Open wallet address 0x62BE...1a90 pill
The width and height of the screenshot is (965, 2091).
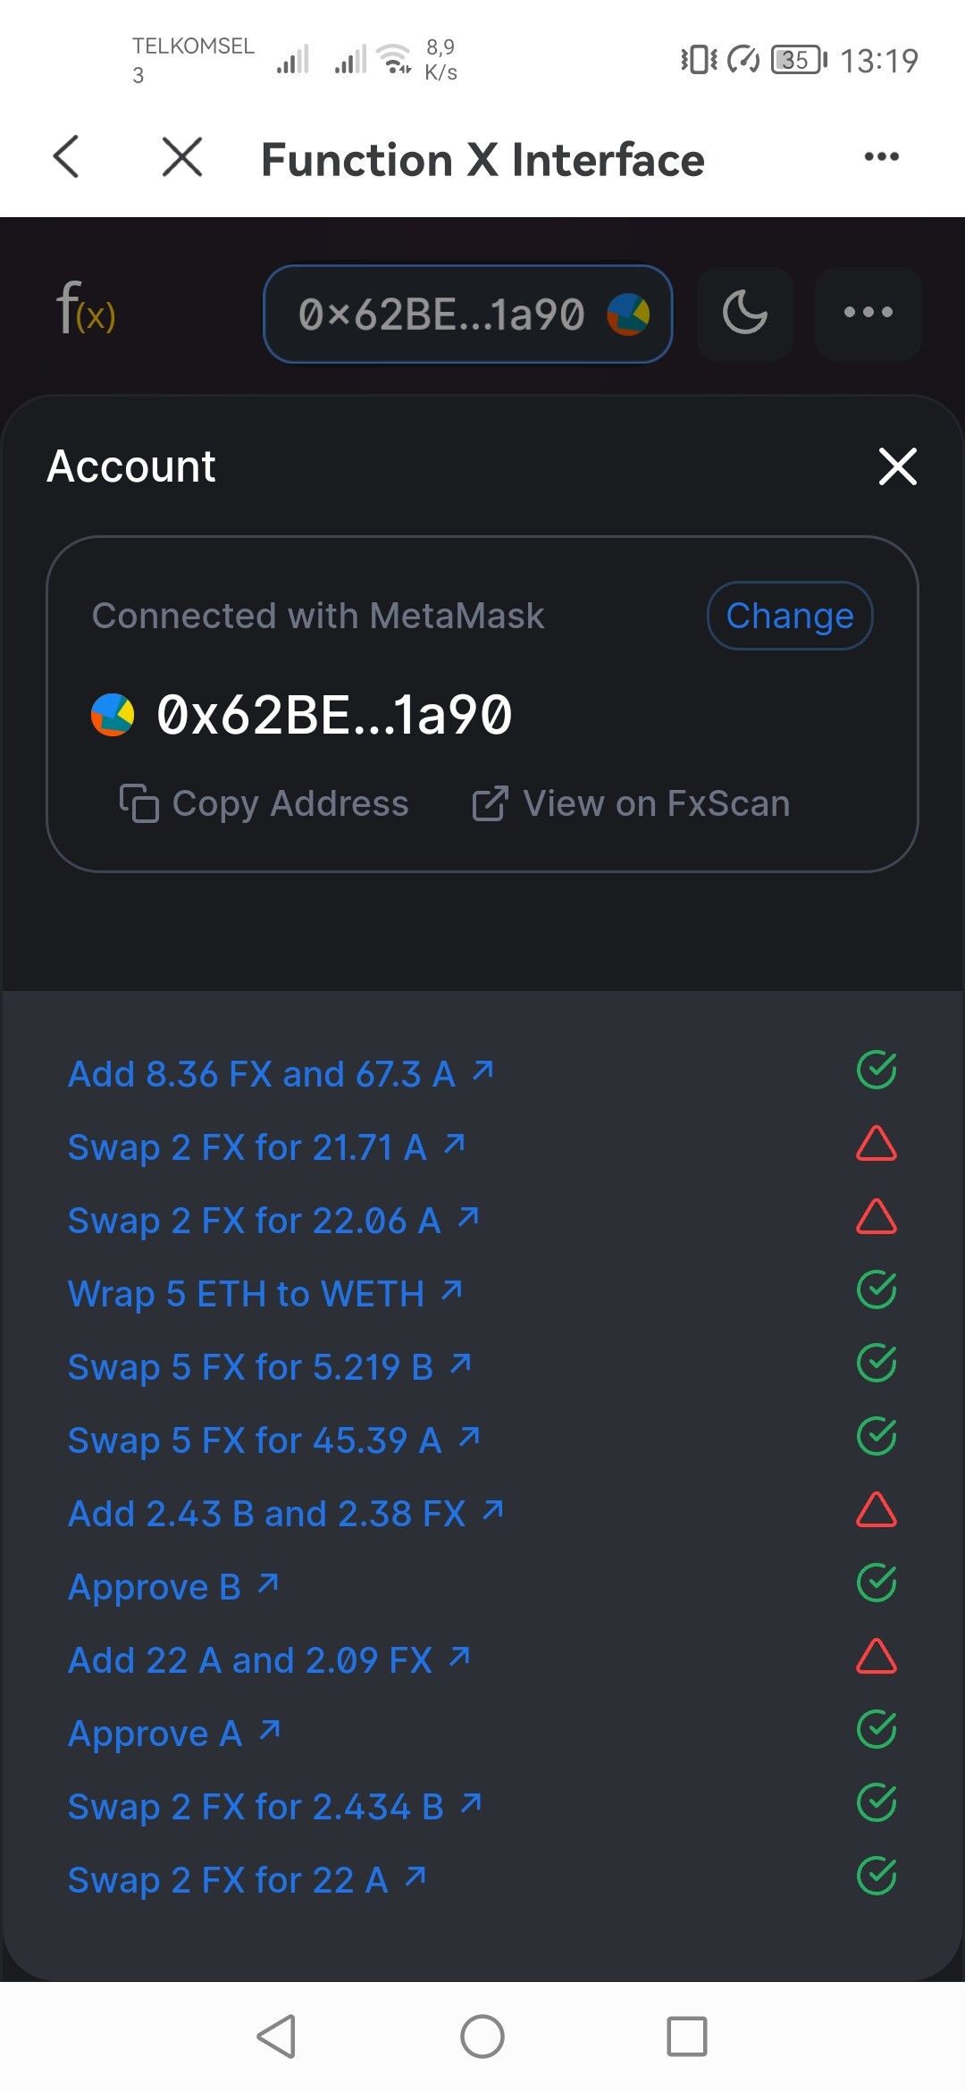[x=467, y=314]
